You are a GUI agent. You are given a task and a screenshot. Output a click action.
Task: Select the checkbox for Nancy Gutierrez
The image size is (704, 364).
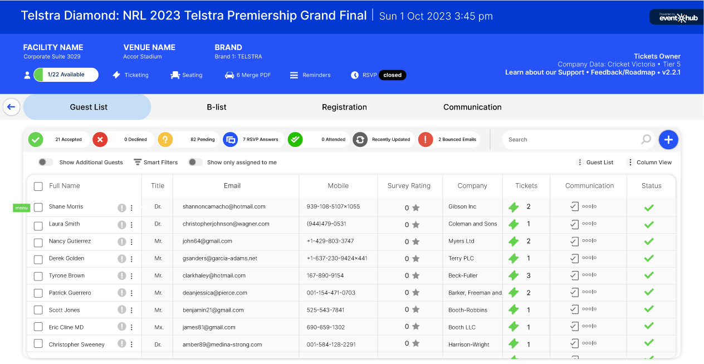(38, 243)
